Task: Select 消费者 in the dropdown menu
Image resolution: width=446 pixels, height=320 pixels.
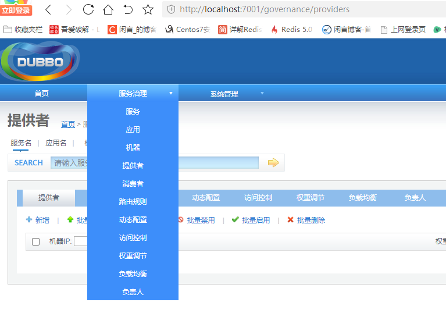Action: coord(133,184)
